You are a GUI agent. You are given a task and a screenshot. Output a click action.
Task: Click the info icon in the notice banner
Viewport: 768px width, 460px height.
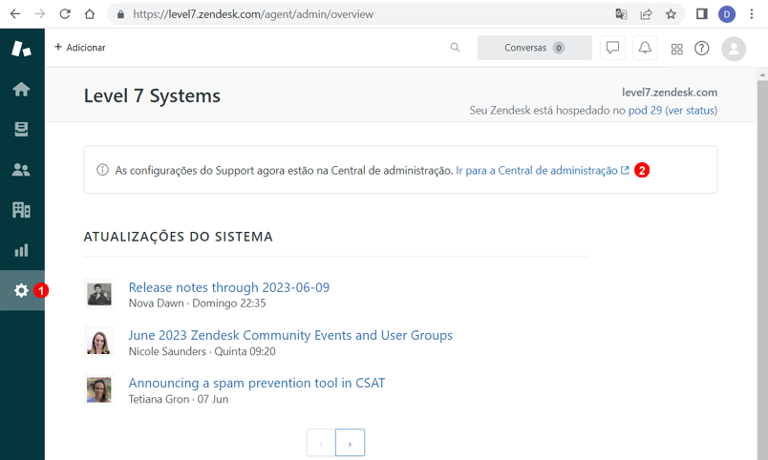click(102, 170)
